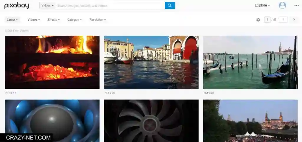The width and height of the screenshot is (302, 142).
Task: Open the Videos search type dropdown
Action: tap(47, 6)
